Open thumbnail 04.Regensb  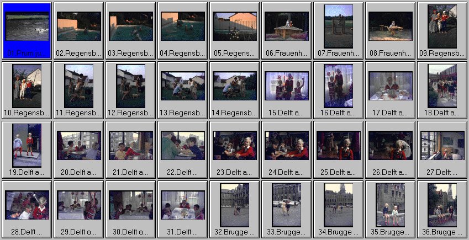pyautogui.click(x=183, y=26)
